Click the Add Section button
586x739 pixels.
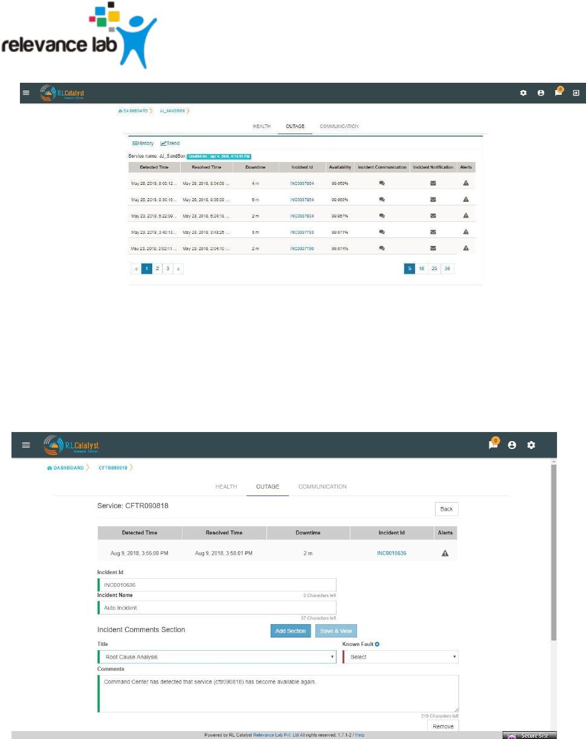[291, 631]
